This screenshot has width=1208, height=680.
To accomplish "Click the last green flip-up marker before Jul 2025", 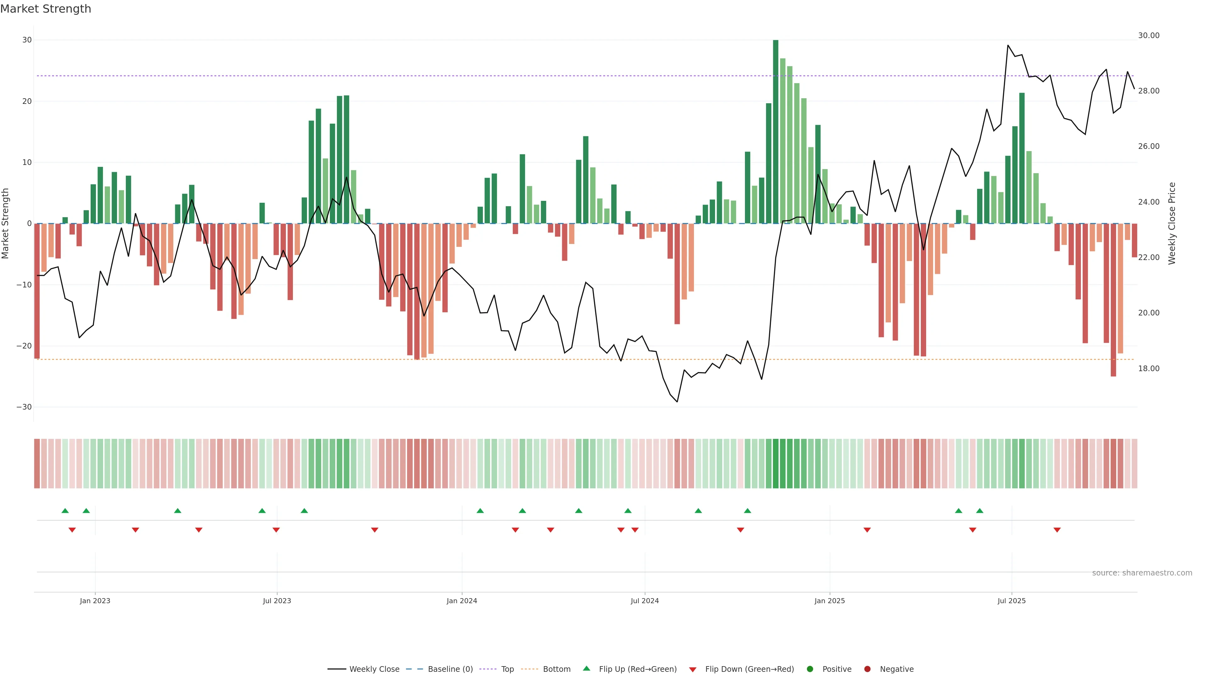I will [980, 511].
